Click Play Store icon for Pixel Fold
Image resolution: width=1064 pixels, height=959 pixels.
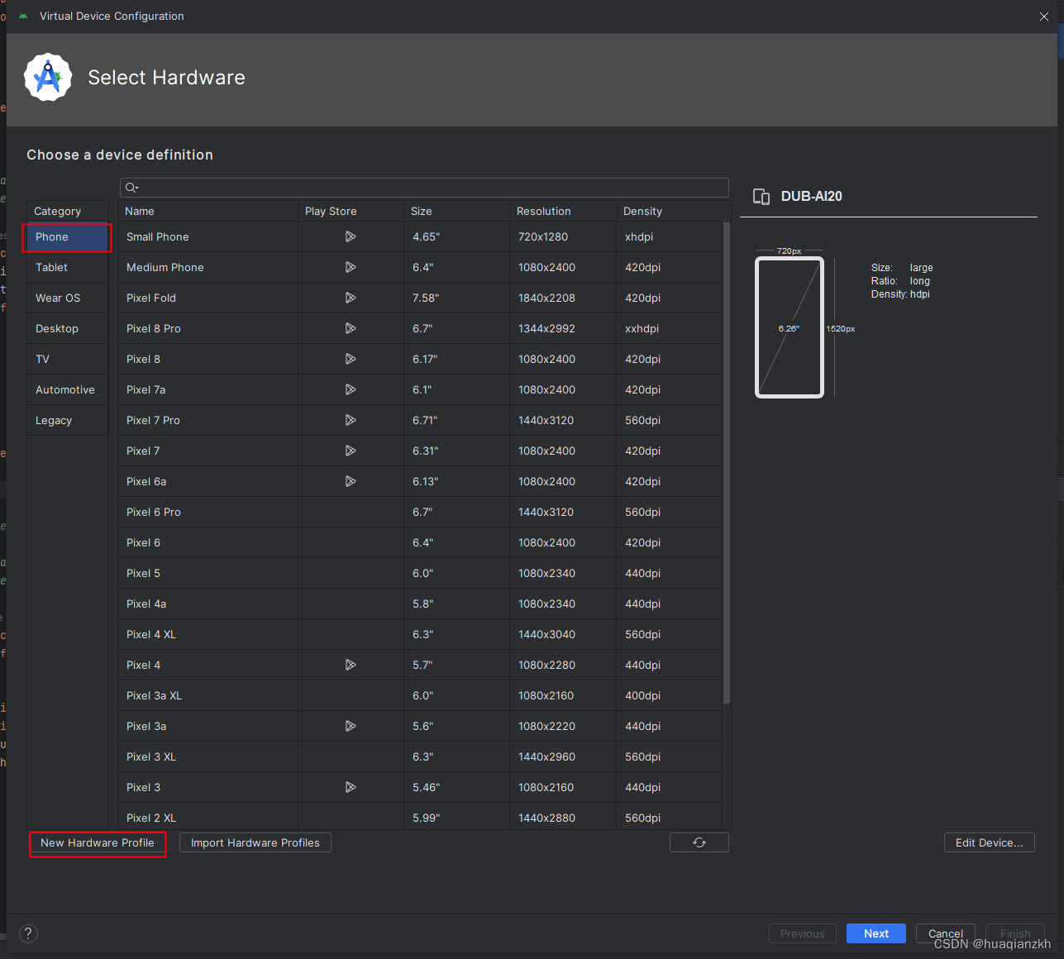(x=351, y=298)
